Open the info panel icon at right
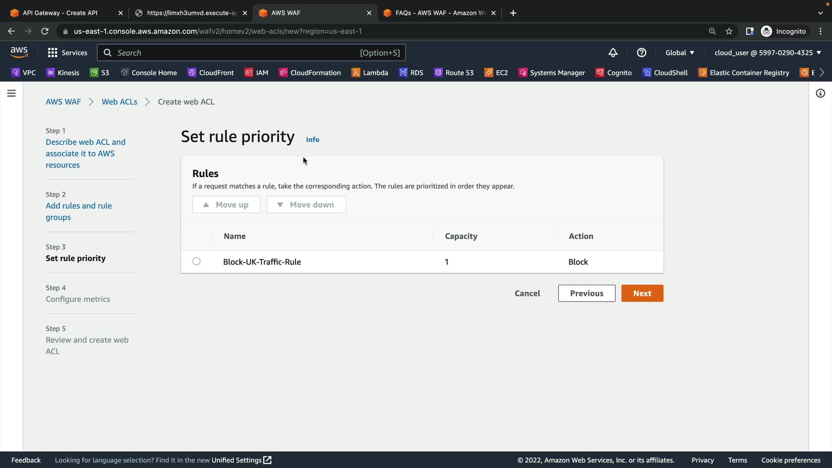The height and width of the screenshot is (468, 832). click(820, 93)
